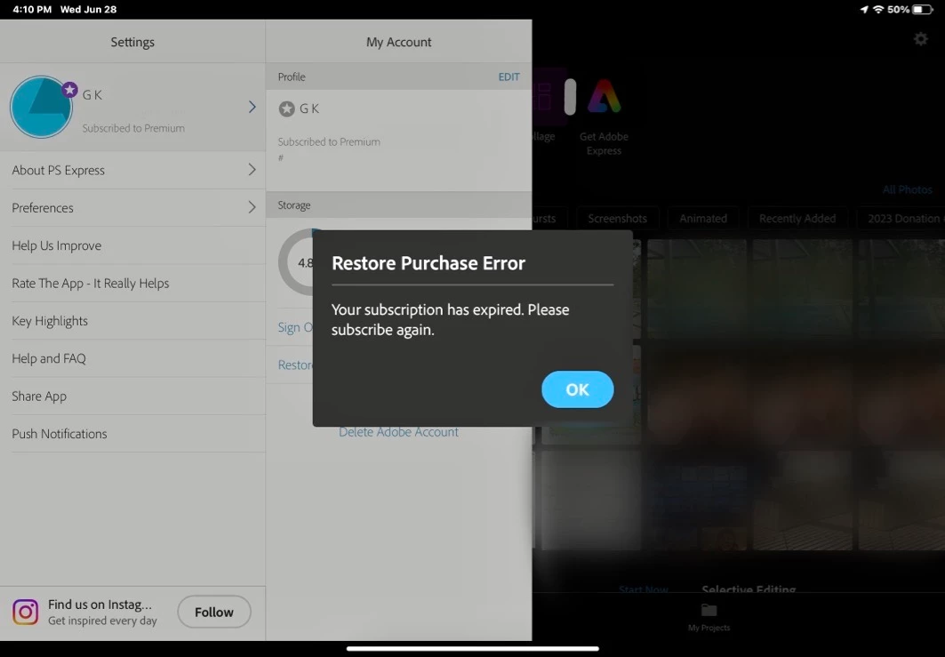This screenshot has width=945, height=657.
Task: Select Help Us Improve
Action: (x=132, y=245)
